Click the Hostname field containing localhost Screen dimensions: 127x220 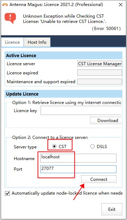(78, 158)
